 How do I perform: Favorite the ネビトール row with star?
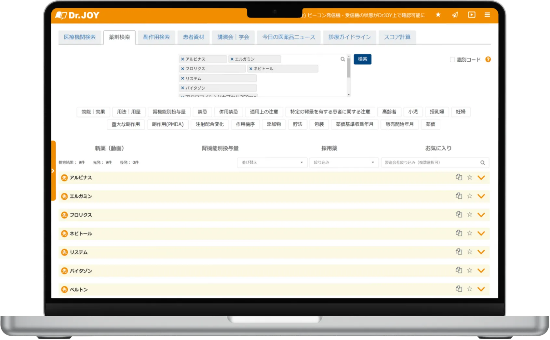pos(470,233)
